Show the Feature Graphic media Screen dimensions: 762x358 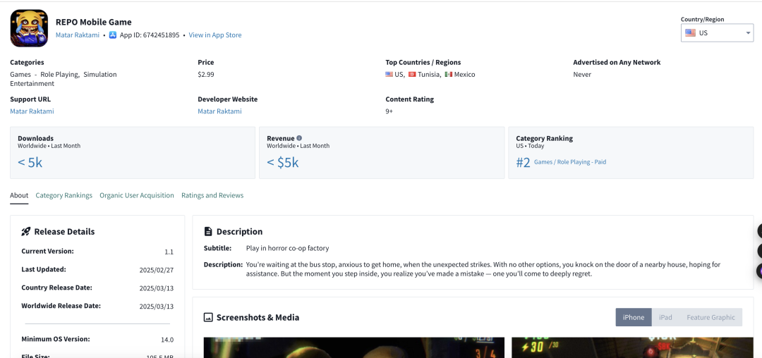pos(710,317)
